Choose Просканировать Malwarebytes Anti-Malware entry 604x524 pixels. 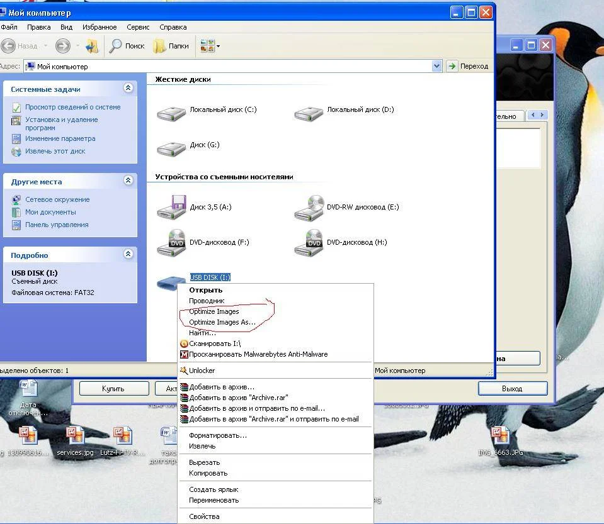pos(276,354)
